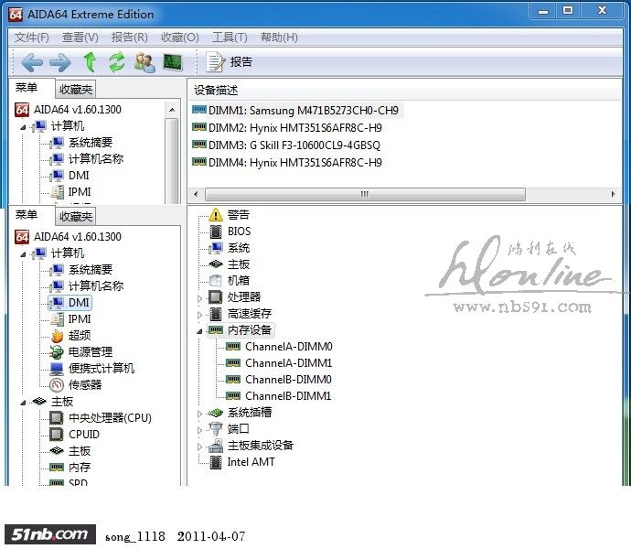Collapse 主板 category node in left tree

click(x=24, y=403)
